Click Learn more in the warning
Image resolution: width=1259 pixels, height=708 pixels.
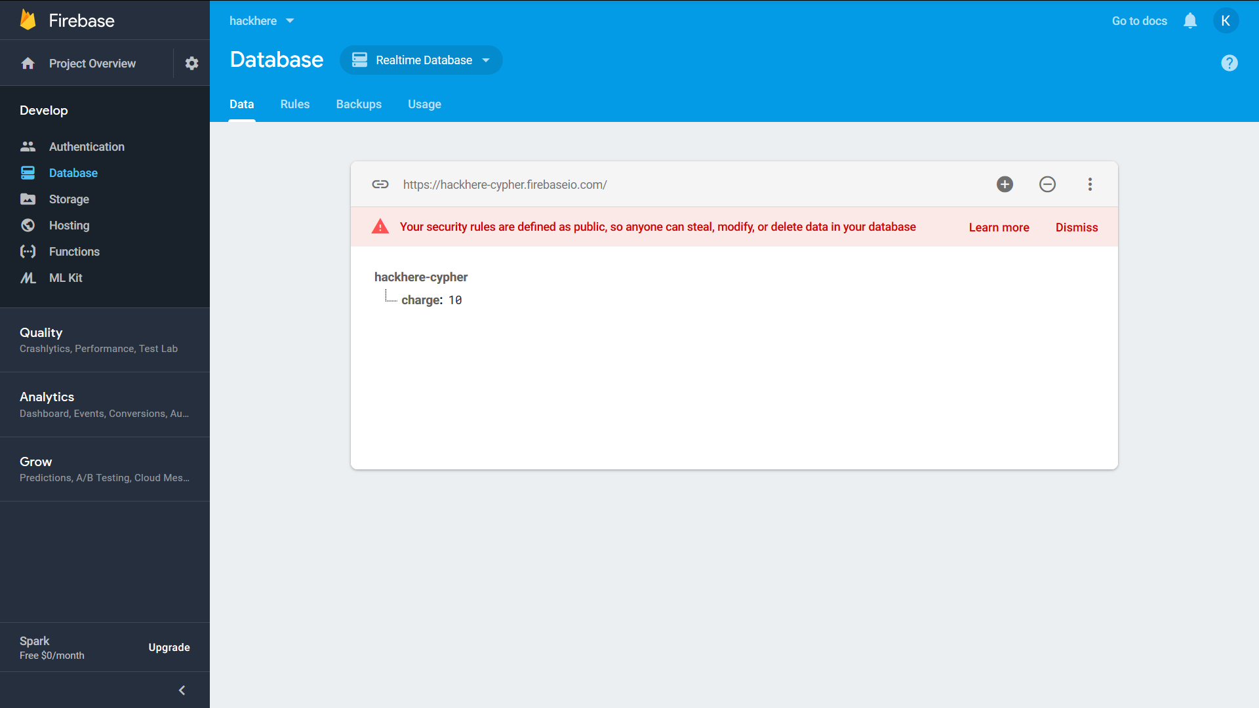(x=999, y=227)
